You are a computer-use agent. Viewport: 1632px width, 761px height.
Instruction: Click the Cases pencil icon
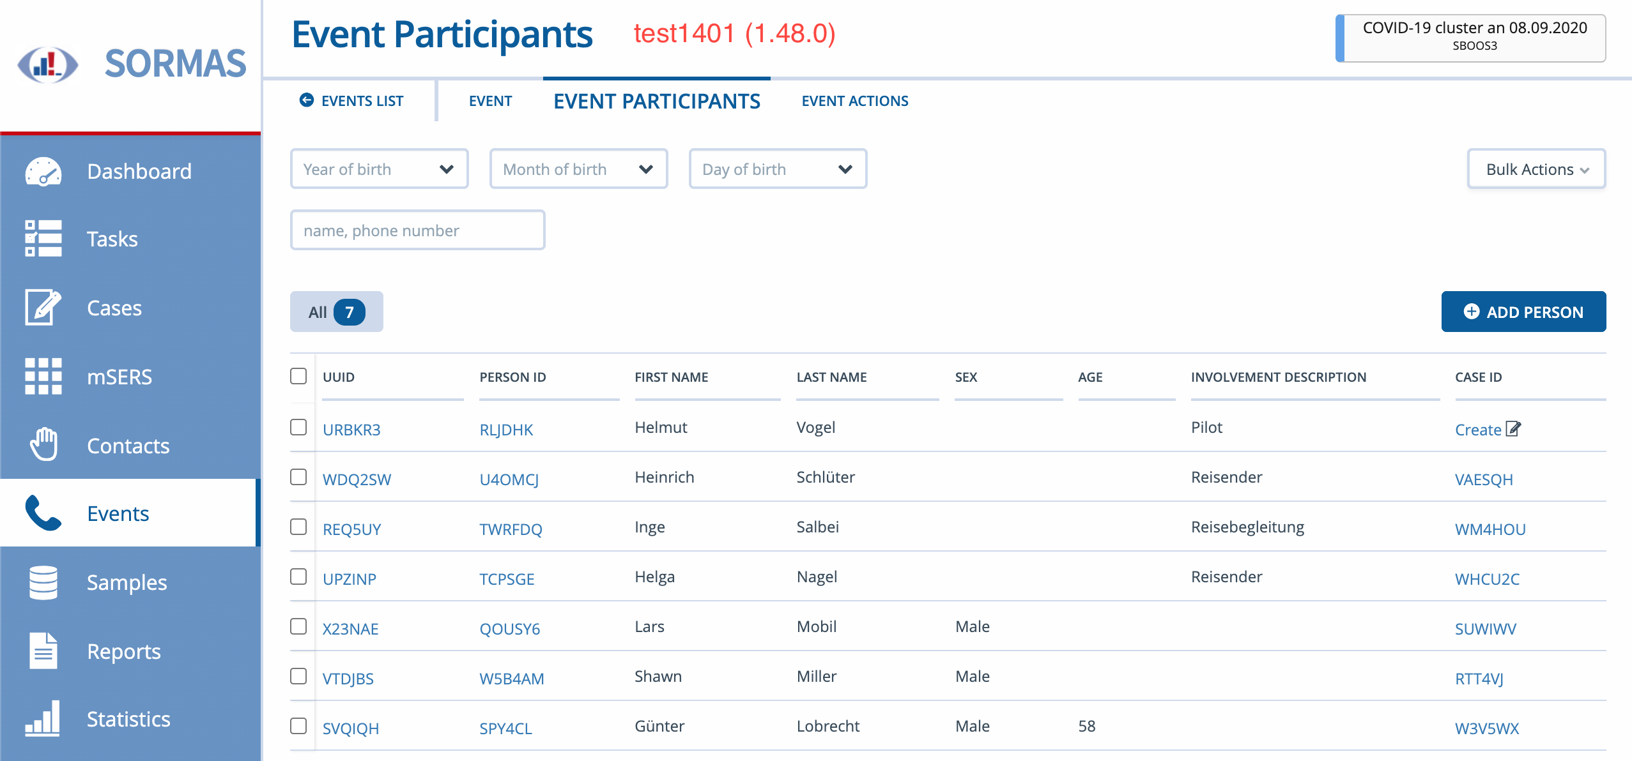[43, 307]
